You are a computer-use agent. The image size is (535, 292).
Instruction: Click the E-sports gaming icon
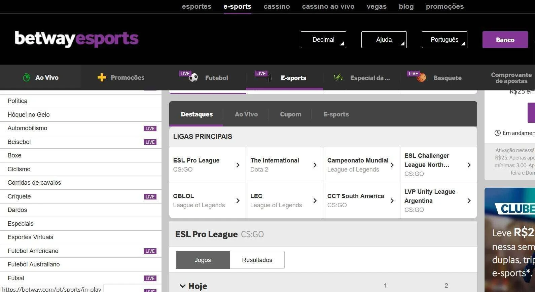(x=269, y=78)
